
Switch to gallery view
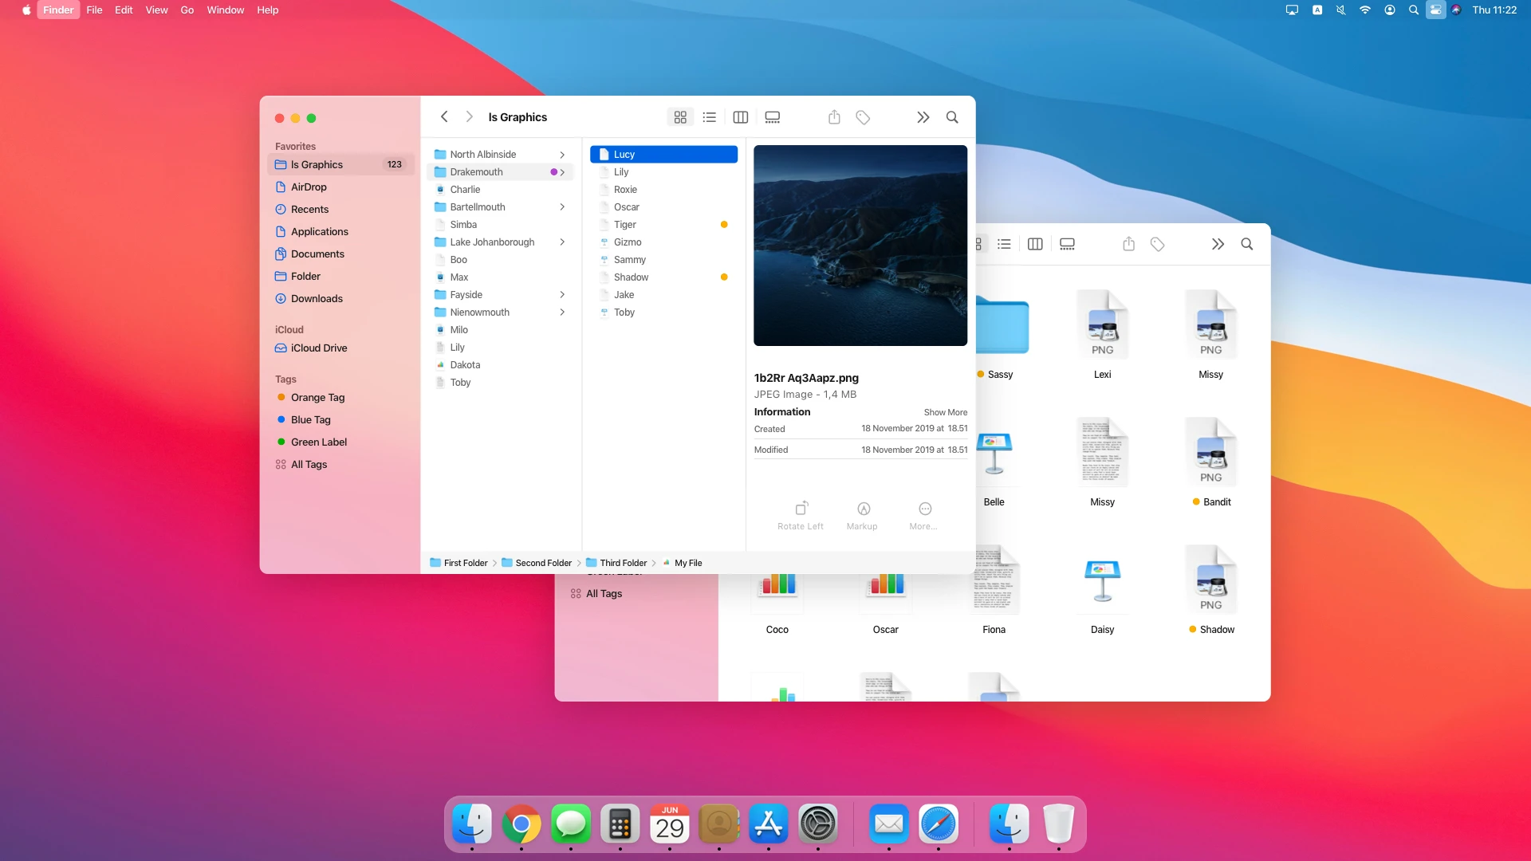coord(771,116)
